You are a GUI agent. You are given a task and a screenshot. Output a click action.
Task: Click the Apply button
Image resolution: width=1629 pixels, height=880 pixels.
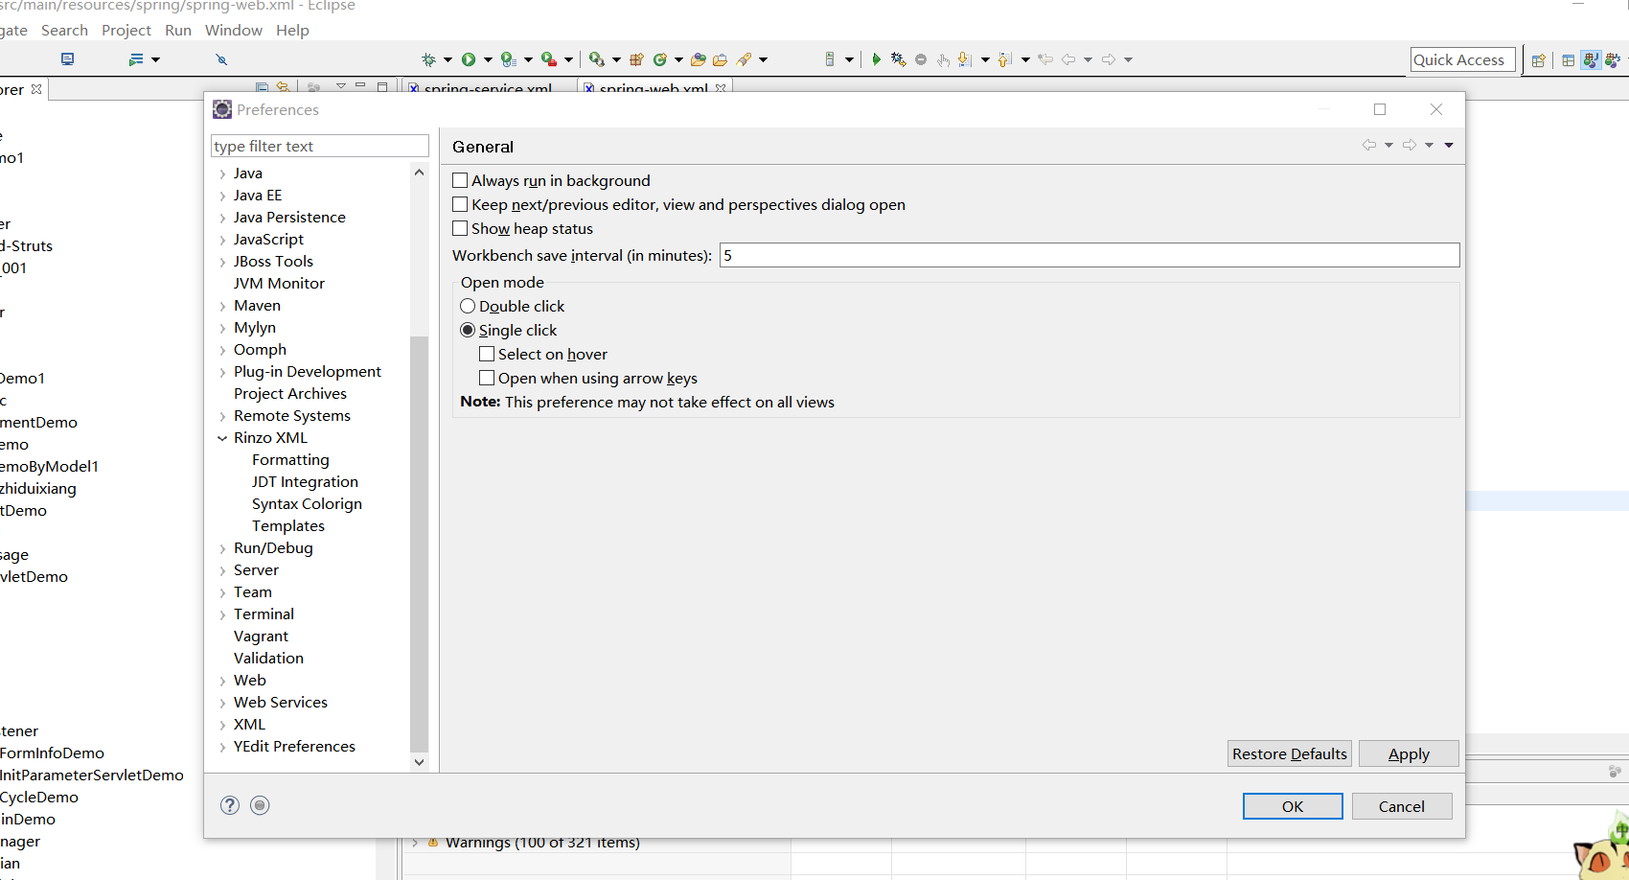[x=1409, y=753]
